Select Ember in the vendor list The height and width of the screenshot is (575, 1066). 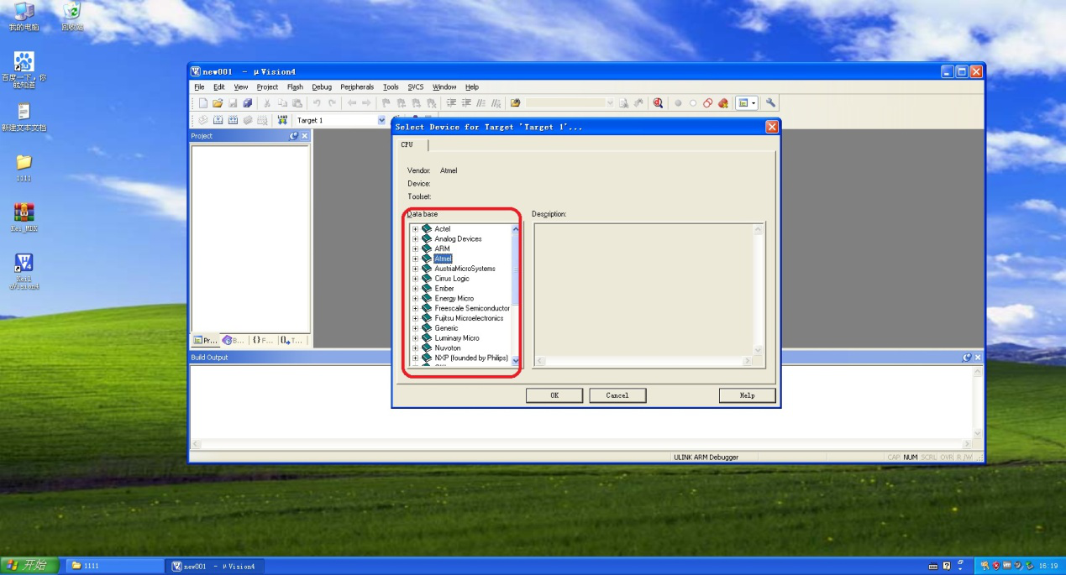click(444, 289)
